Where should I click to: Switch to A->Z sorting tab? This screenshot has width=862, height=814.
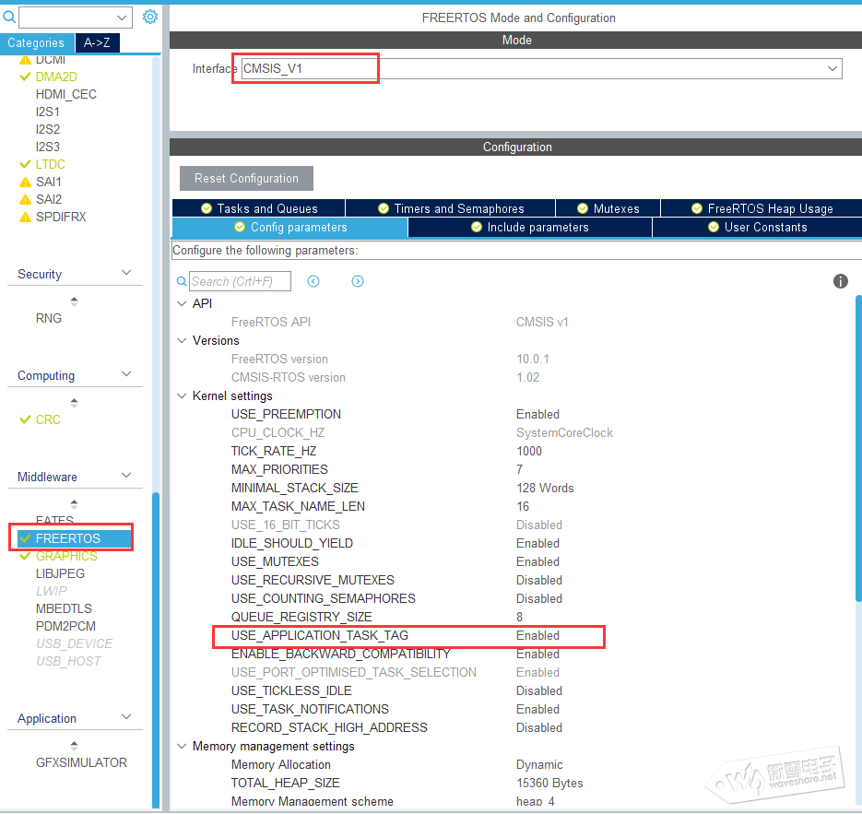click(97, 42)
